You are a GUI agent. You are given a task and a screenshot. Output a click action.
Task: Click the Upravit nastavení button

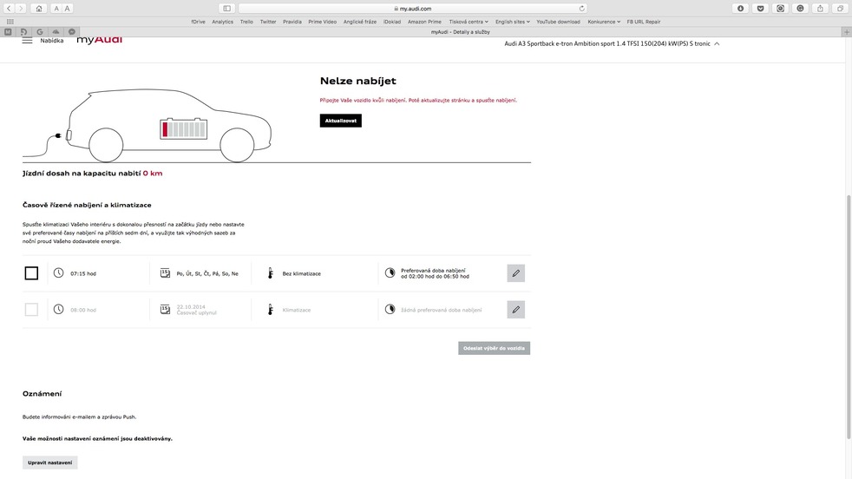click(49, 463)
